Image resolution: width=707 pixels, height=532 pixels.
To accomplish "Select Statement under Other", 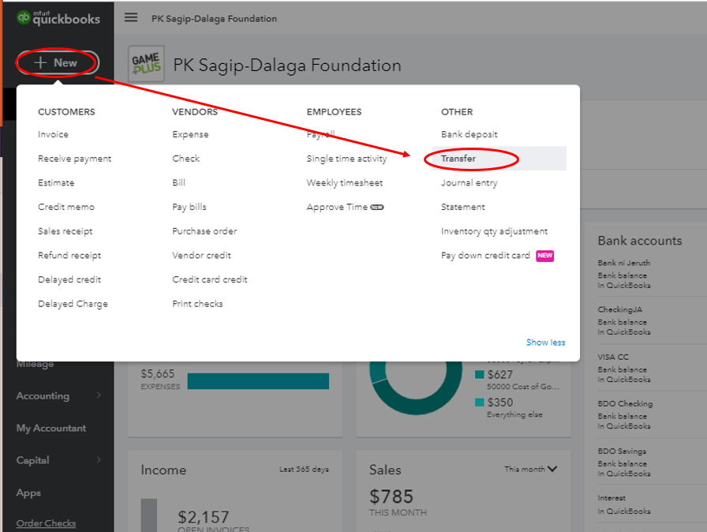I will coord(462,207).
